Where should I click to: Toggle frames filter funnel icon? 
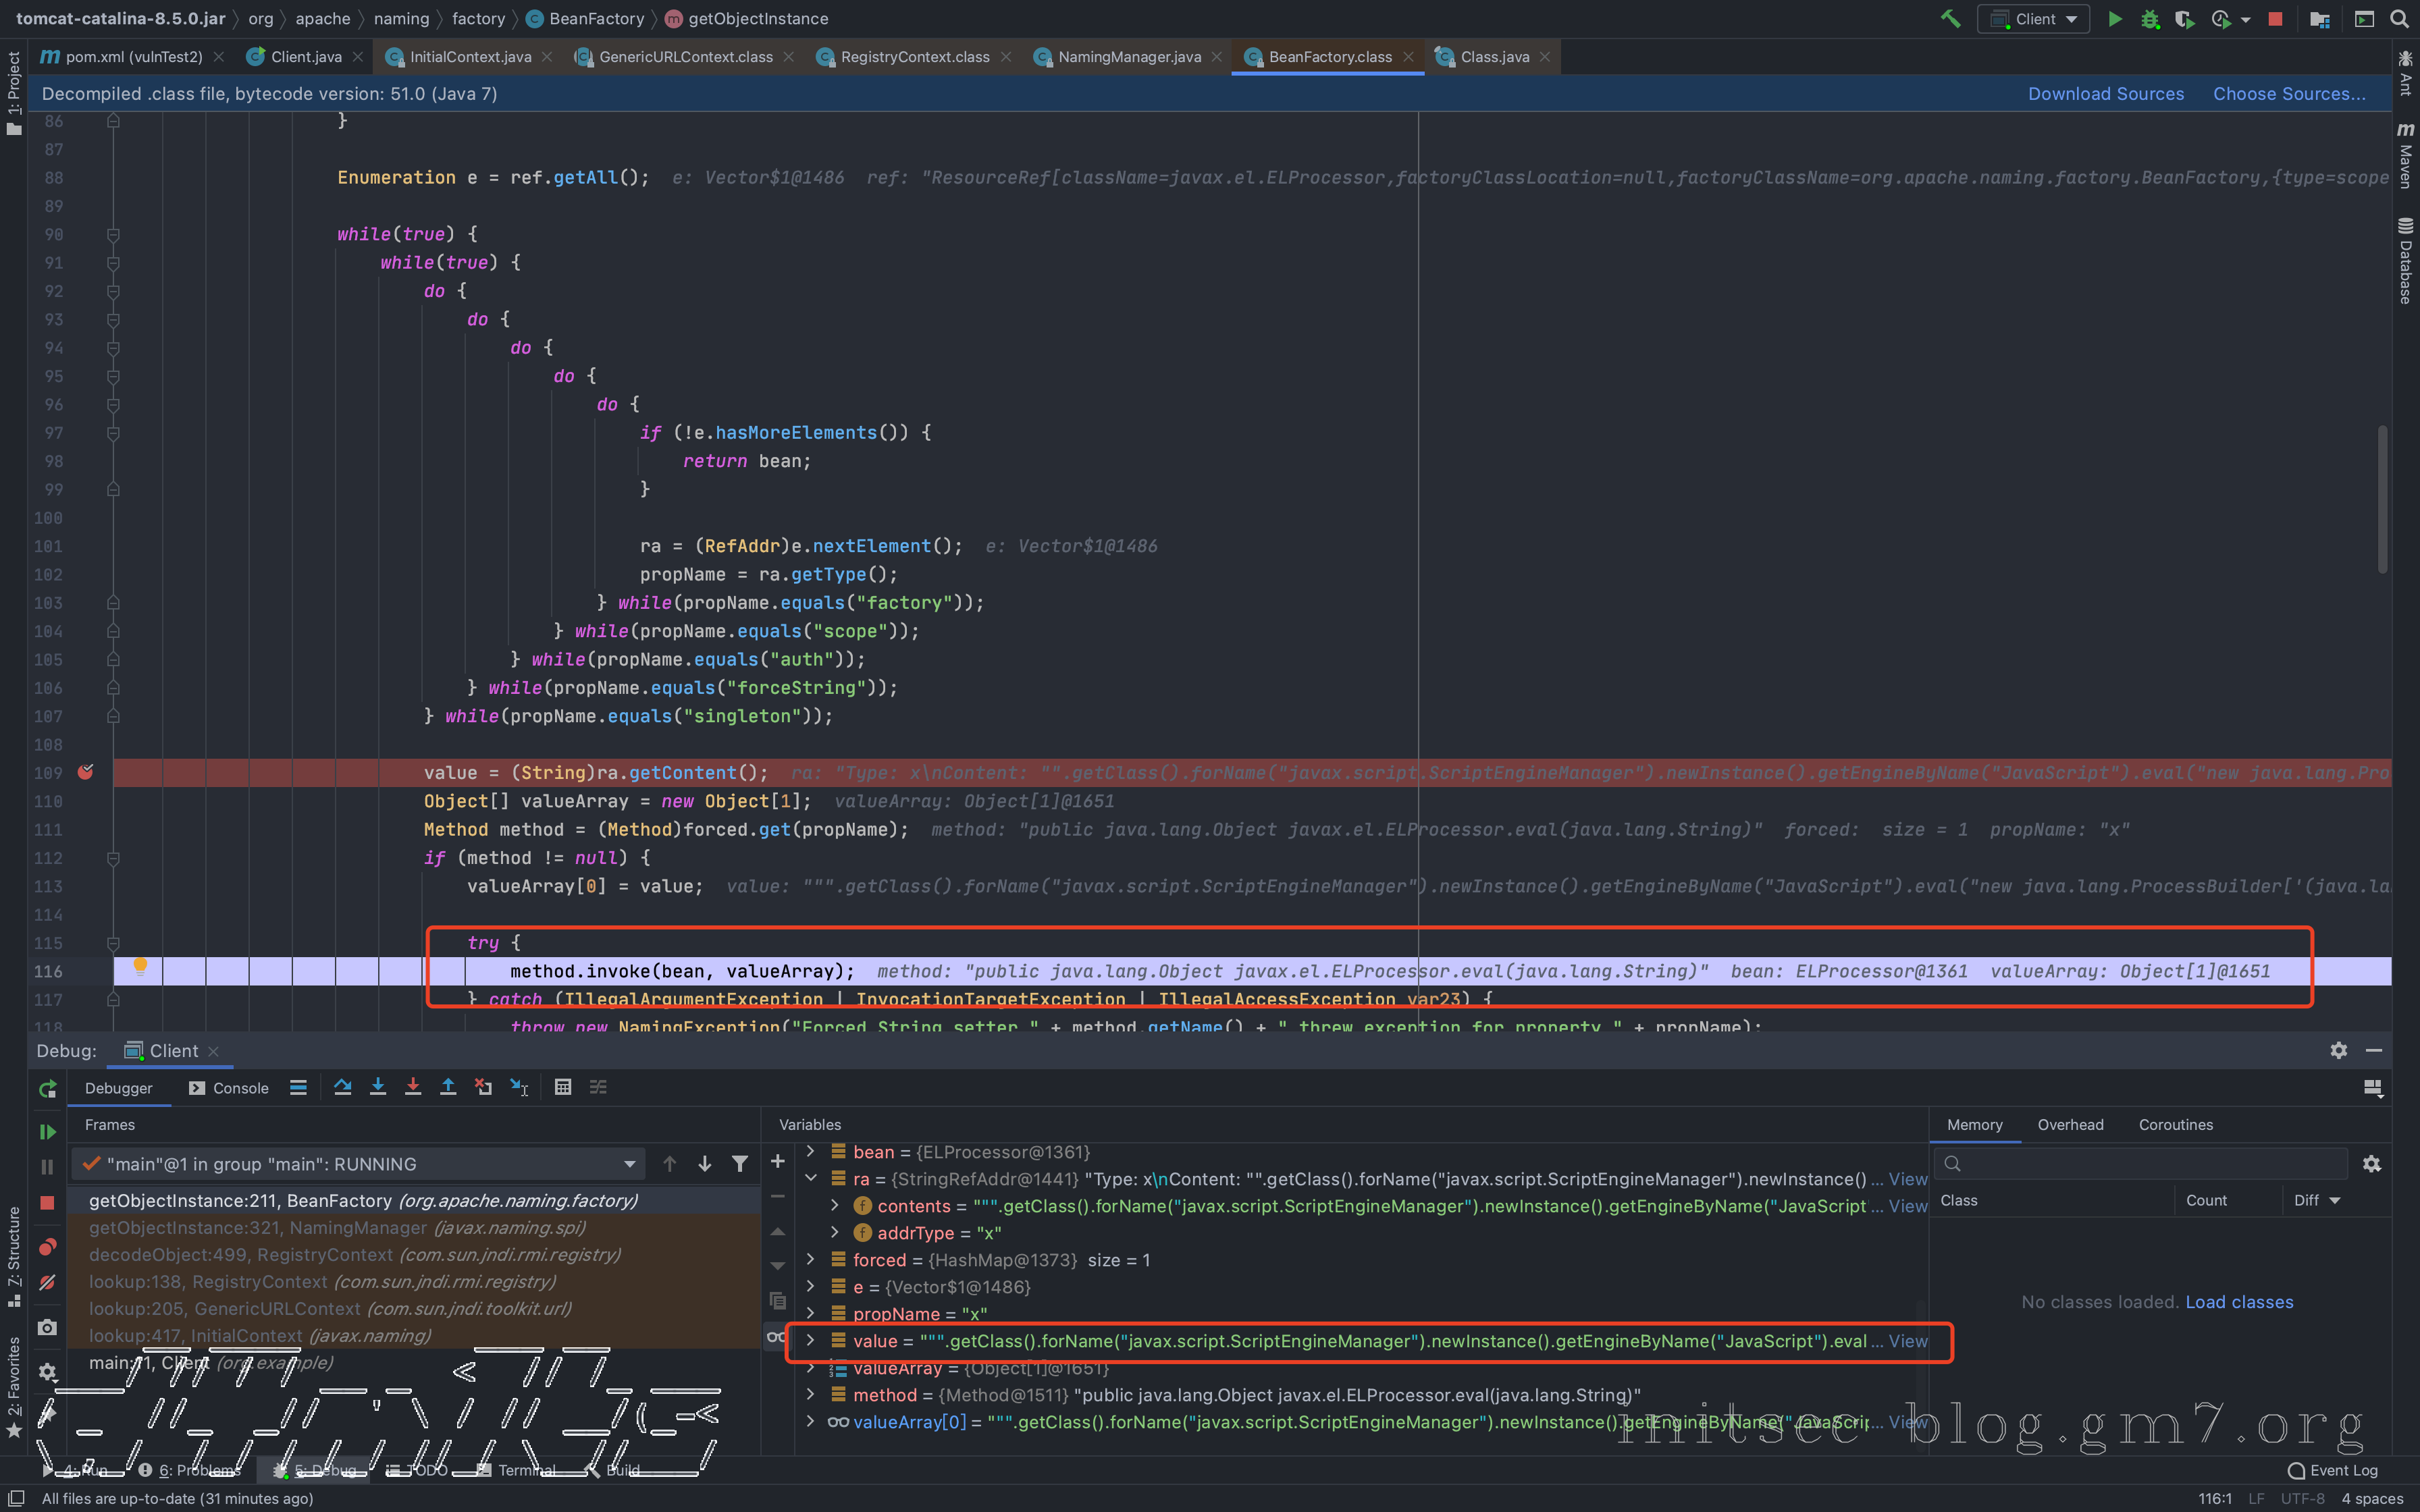[x=740, y=1164]
